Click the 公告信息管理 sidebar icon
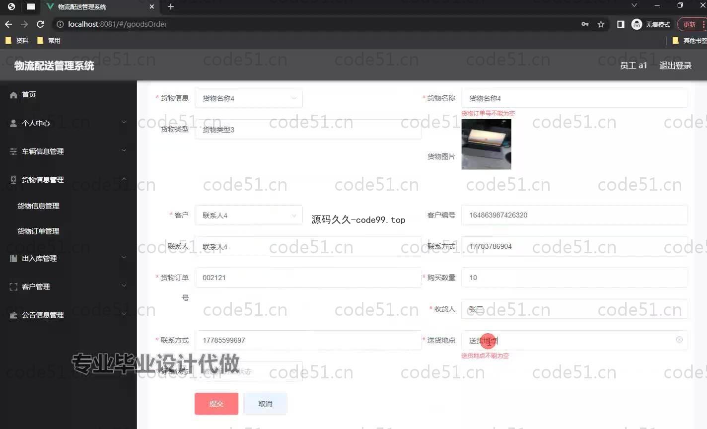The height and width of the screenshot is (429, 707). tap(13, 315)
